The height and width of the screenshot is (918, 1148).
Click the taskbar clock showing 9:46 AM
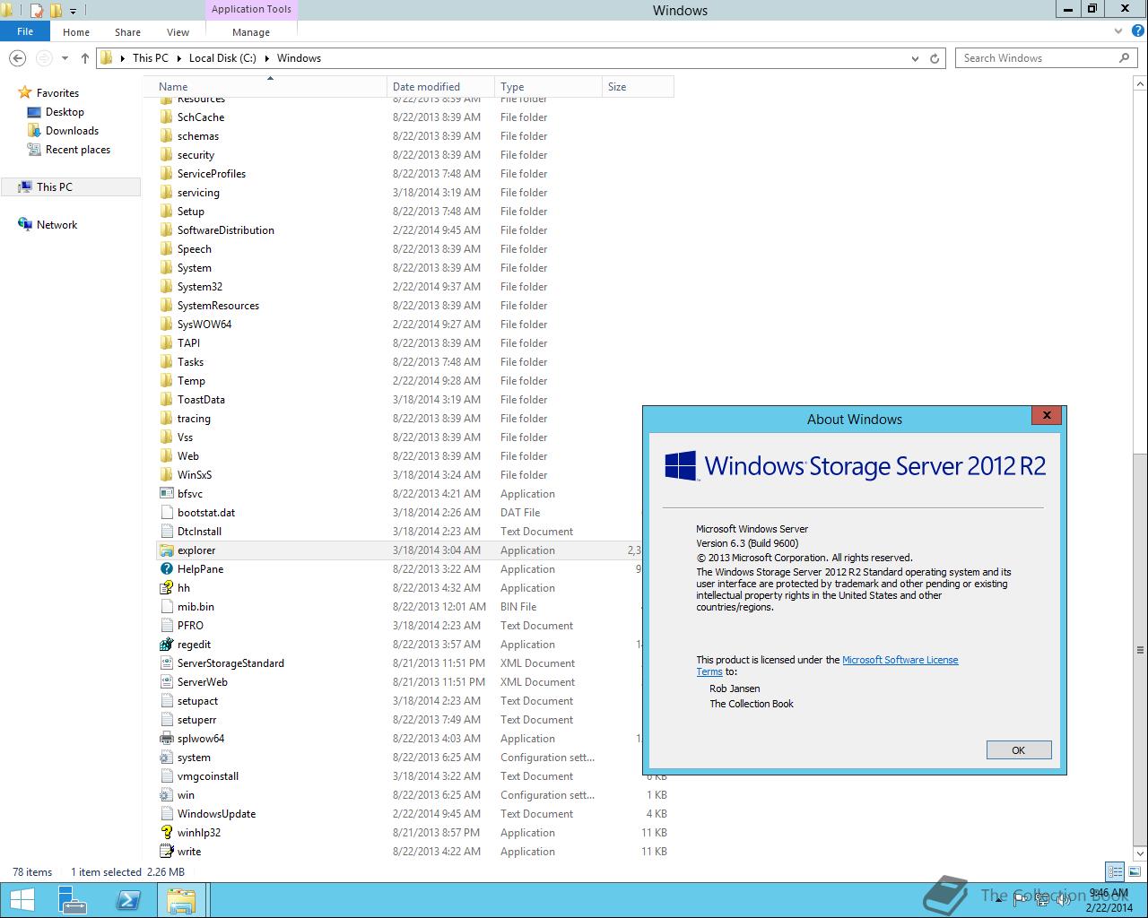tap(1109, 900)
